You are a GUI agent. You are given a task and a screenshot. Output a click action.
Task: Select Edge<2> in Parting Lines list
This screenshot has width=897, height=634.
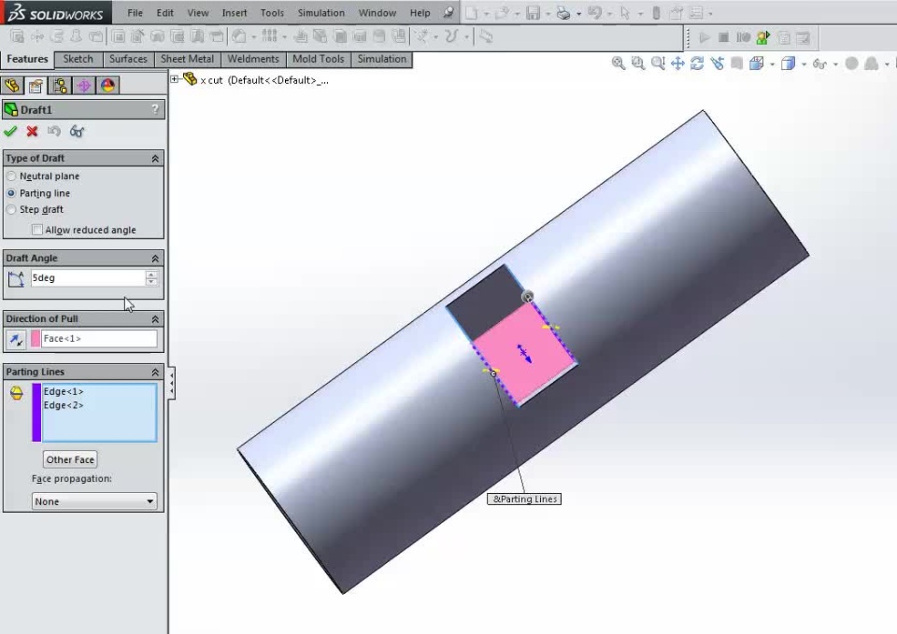(64, 405)
